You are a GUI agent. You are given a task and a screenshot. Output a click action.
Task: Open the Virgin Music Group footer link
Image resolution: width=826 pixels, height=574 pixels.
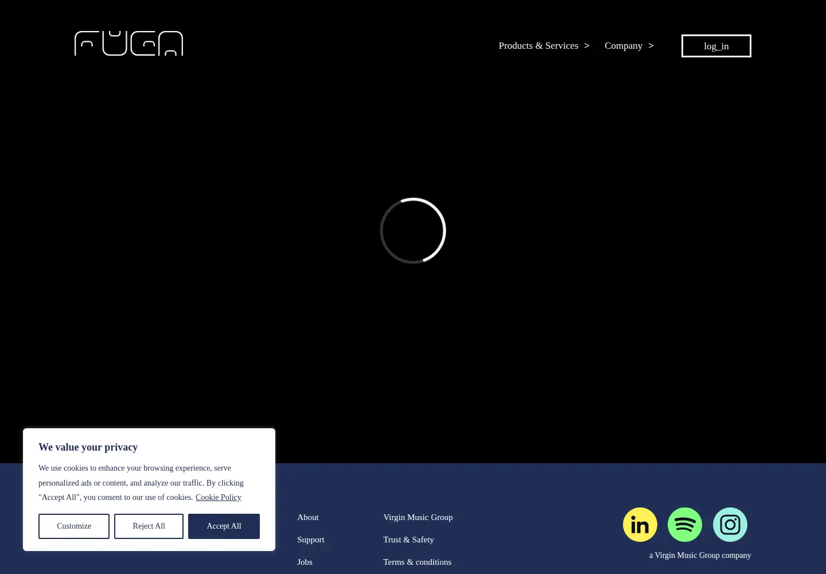pyautogui.click(x=418, y=517)
